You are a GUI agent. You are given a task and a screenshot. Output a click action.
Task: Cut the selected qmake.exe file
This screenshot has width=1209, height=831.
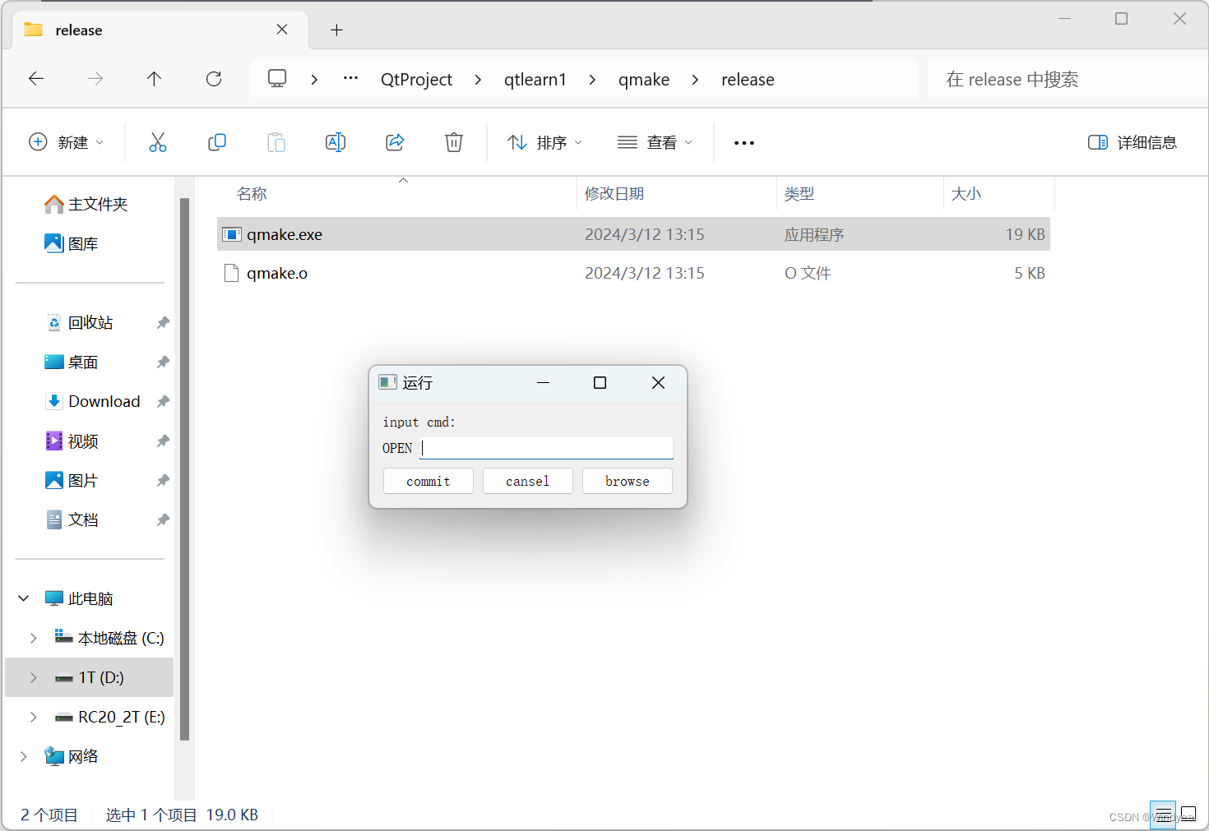[158, 141]
